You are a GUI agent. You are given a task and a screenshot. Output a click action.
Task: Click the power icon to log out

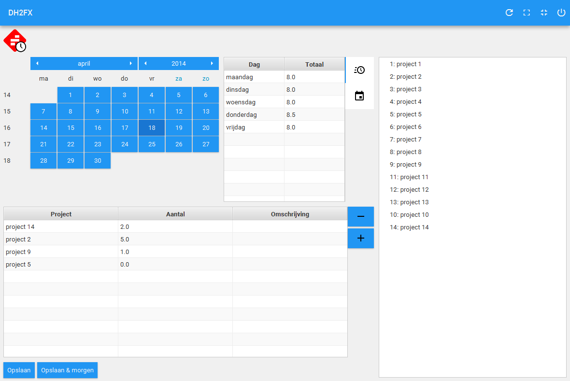561,13
